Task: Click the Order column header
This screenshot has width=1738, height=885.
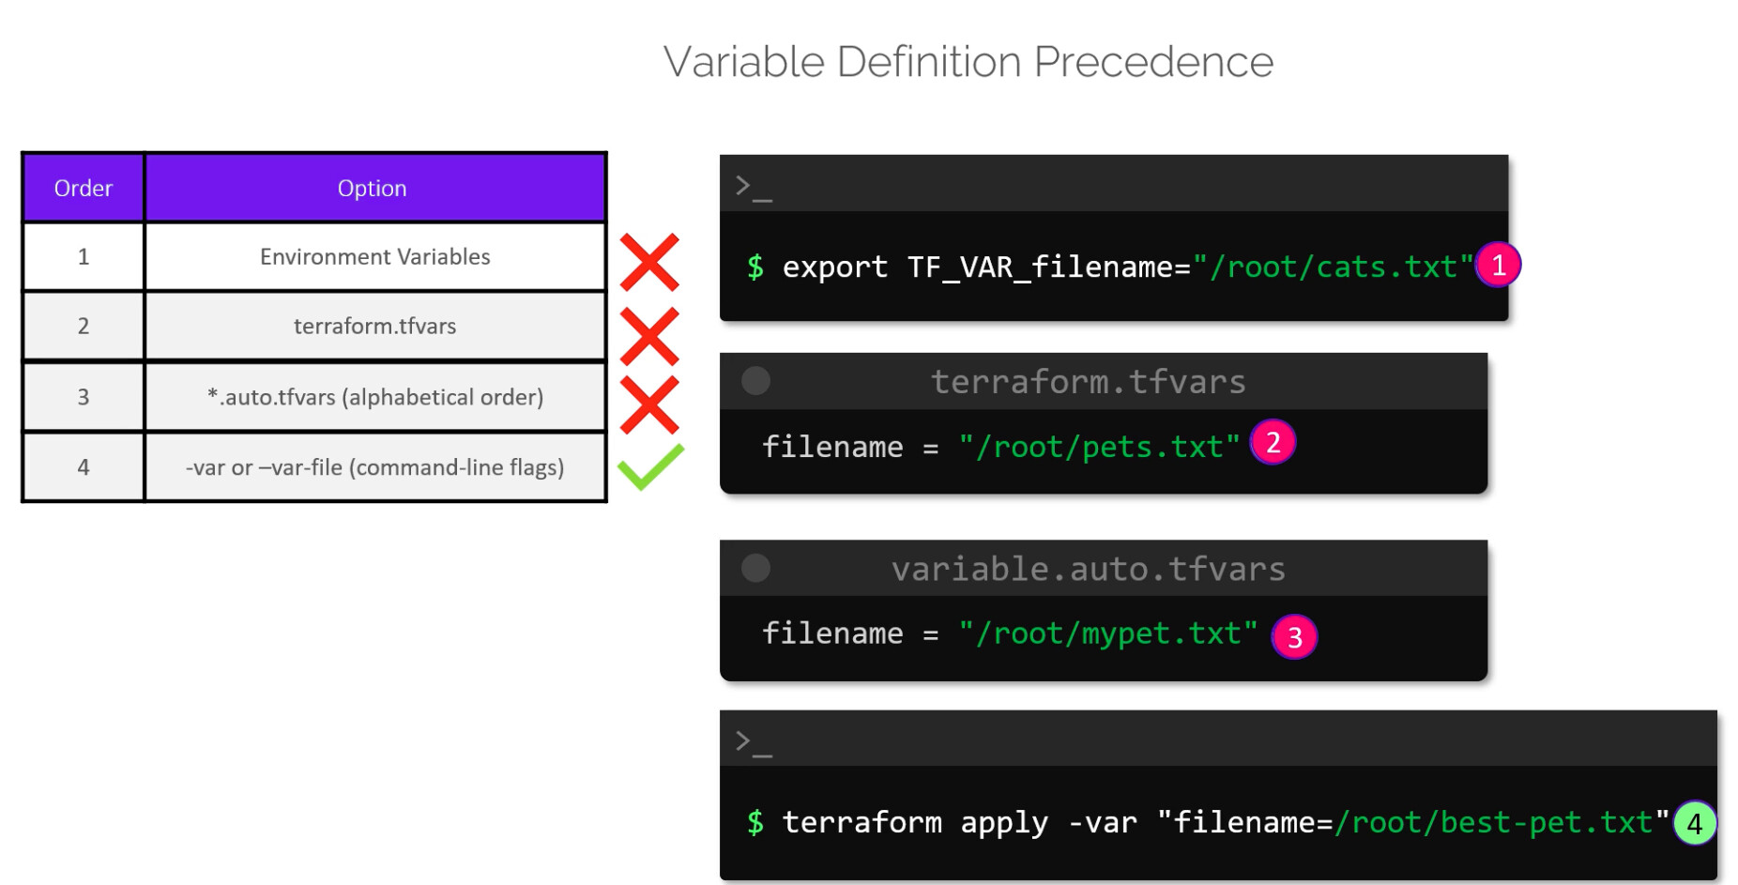Action: point(84,188)
